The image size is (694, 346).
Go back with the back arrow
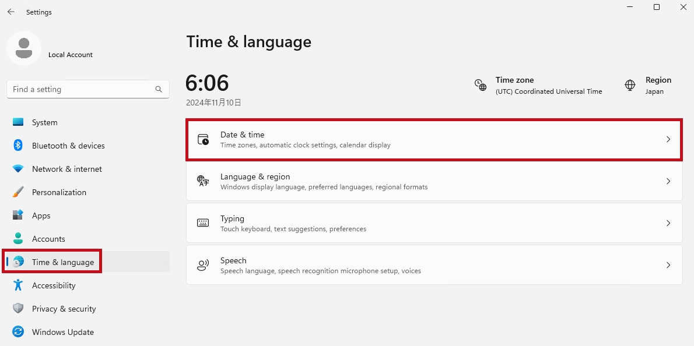tap(11, 12)
